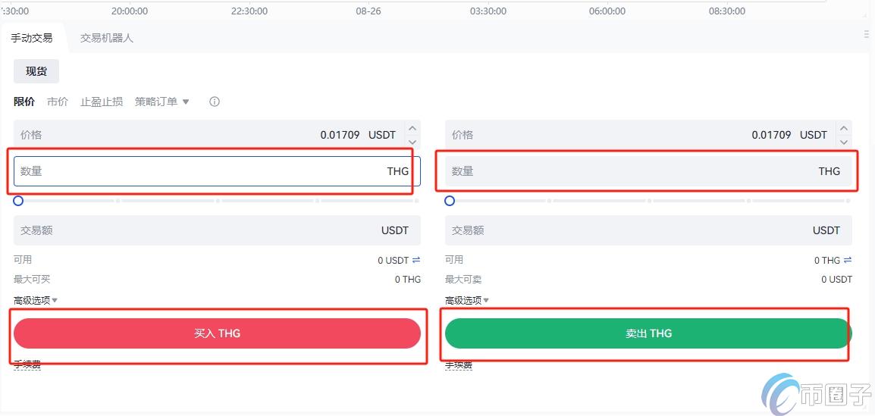
Task: Increase sell price with up arrow
Action: pos(844,129)
